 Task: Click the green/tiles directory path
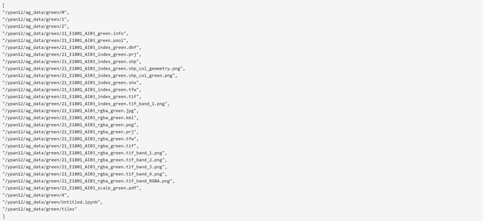pyautogui.click(x=40, y=209)
